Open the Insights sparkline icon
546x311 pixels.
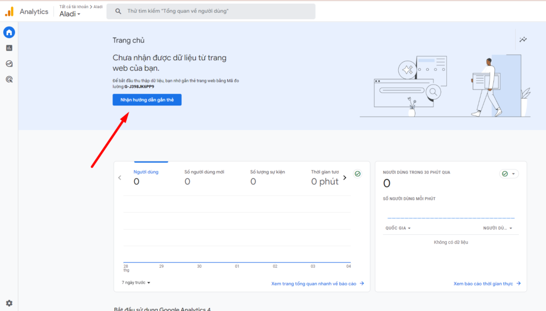click(523, 39)
